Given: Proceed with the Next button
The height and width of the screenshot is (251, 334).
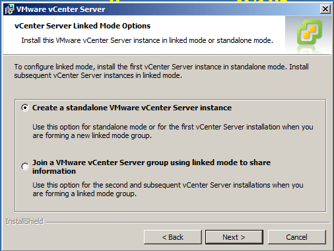Looking at the screenshot, I should point(234,237).
